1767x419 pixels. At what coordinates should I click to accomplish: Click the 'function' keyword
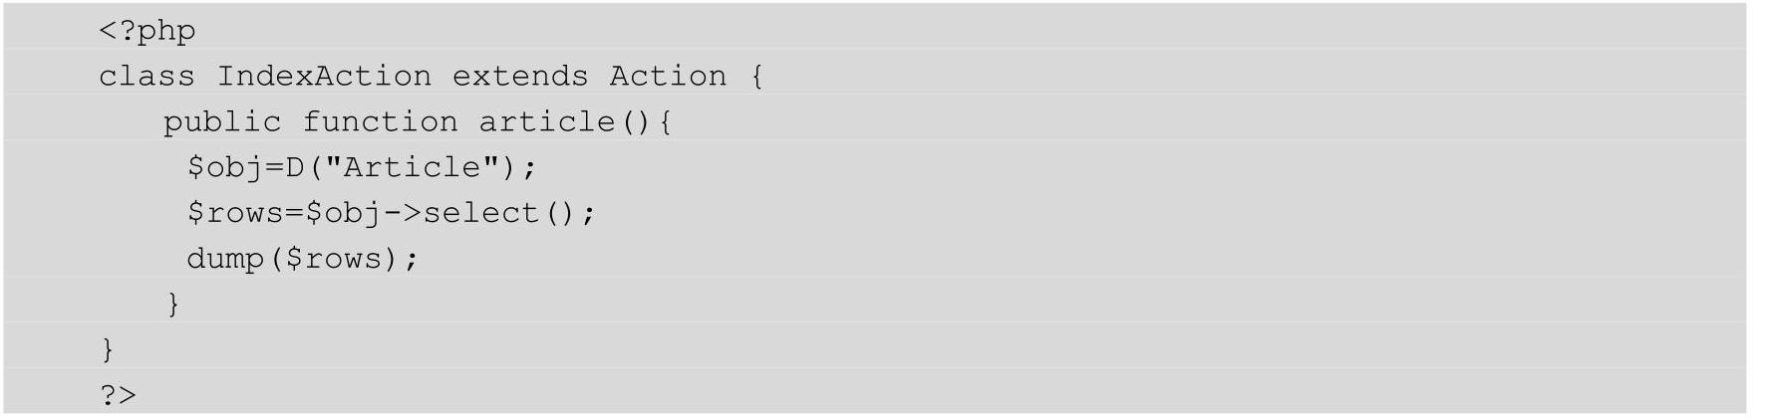coord(380,121)
